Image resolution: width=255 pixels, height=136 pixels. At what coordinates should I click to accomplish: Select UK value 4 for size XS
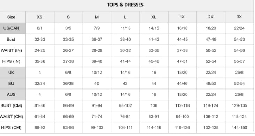(x=40, y=73)
